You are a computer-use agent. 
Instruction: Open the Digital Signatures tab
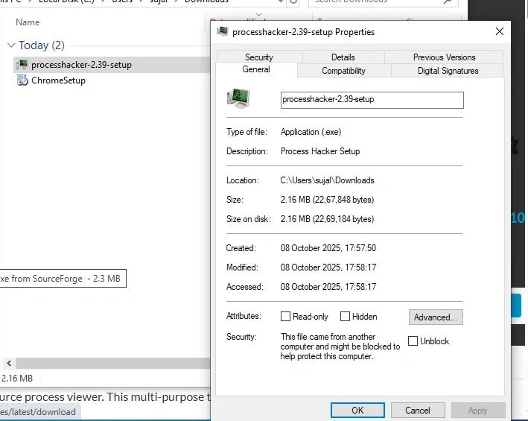coord(448,70)
